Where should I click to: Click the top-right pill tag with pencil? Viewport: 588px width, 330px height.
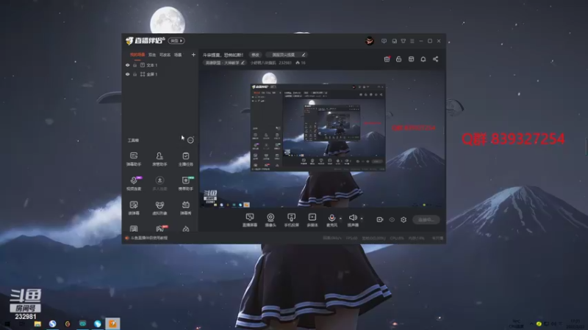287,54
